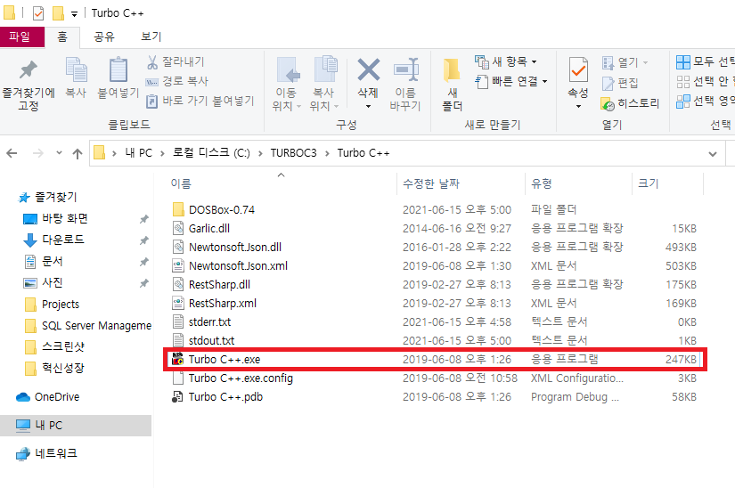Open the Copy To (복사 위치) menu

324,85
